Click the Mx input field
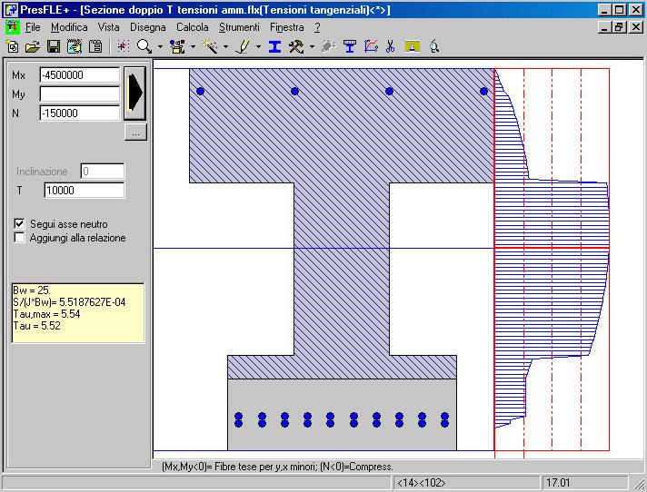 click(79, 75)
